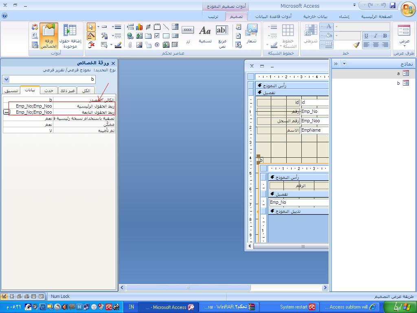Open Customize Quick Access Toolbar dropdown
This screenshot has width=417, height=313.
[354, 5]
